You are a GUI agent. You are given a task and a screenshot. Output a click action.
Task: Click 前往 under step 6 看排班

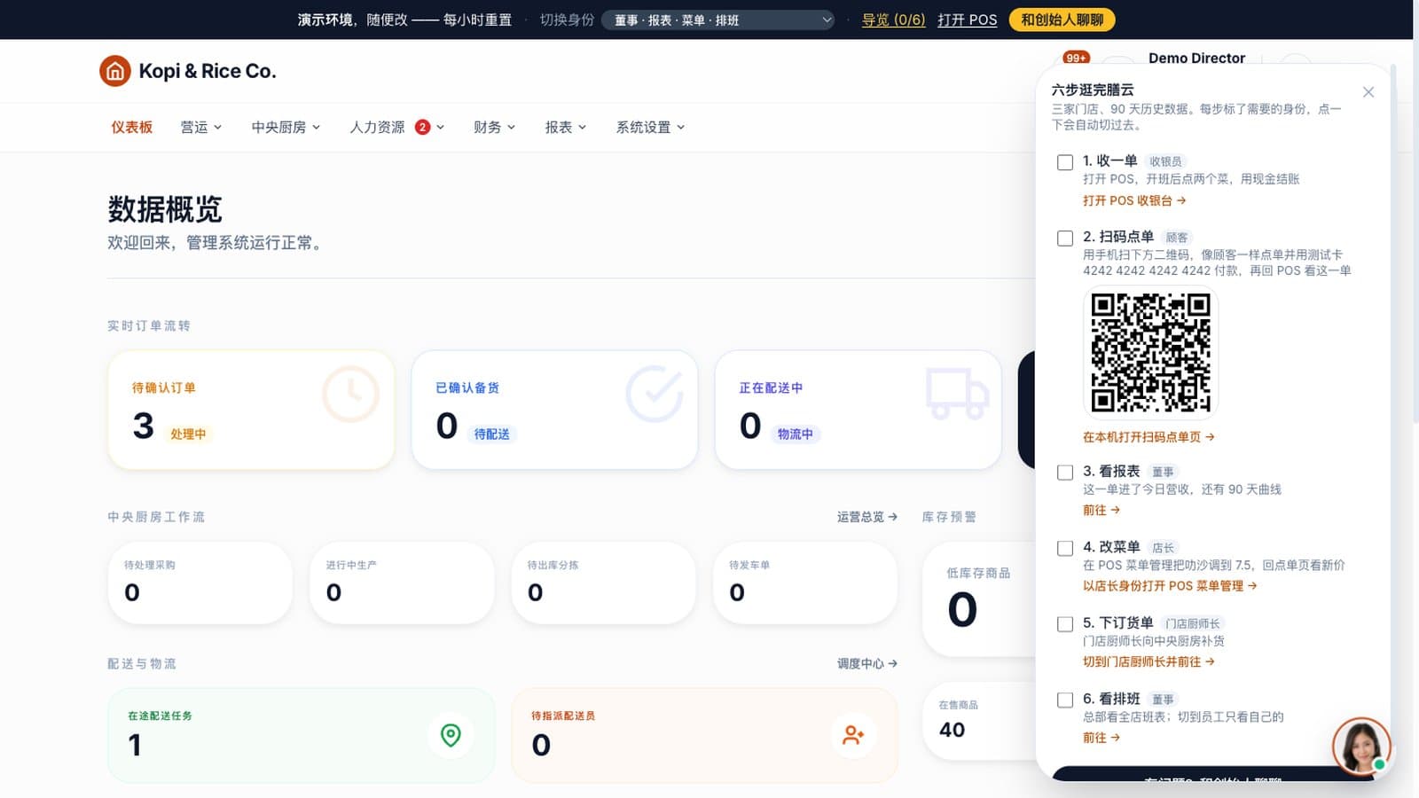[1101, 737]
